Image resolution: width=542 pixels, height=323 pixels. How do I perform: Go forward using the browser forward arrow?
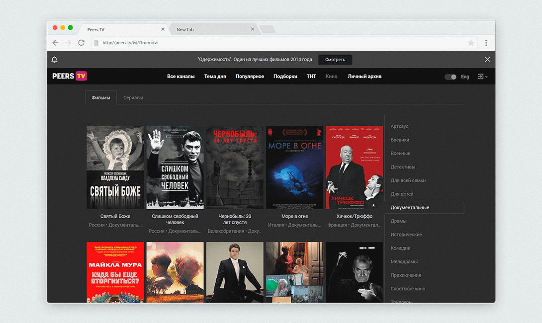(68, 43)
